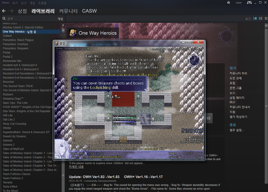
Task: Open the 커뮤니티 안내서 link
Action: click(240, 107)
